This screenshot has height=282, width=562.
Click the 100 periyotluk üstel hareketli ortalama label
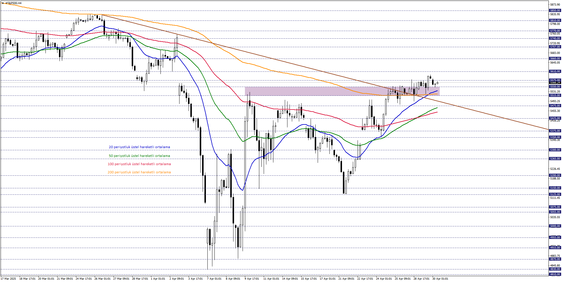(x=139, y=164)
